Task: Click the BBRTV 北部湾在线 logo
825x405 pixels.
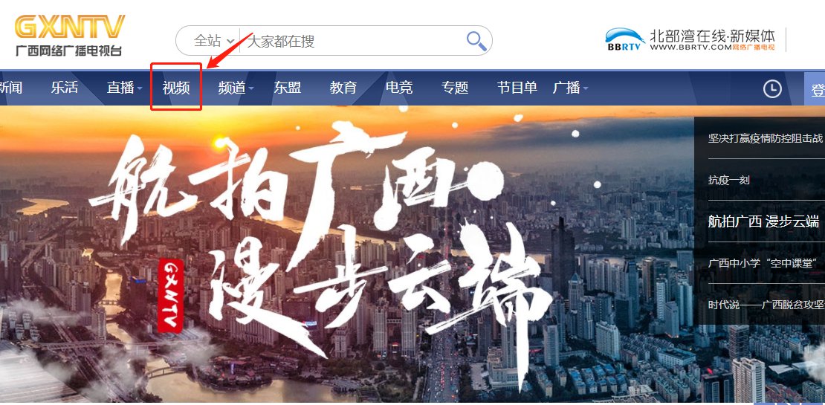Action: tap(690, 39)
